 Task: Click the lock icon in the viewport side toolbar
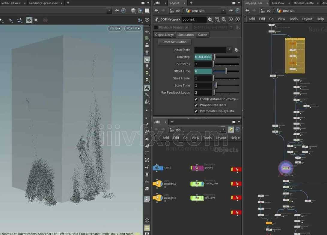point(147,45)
